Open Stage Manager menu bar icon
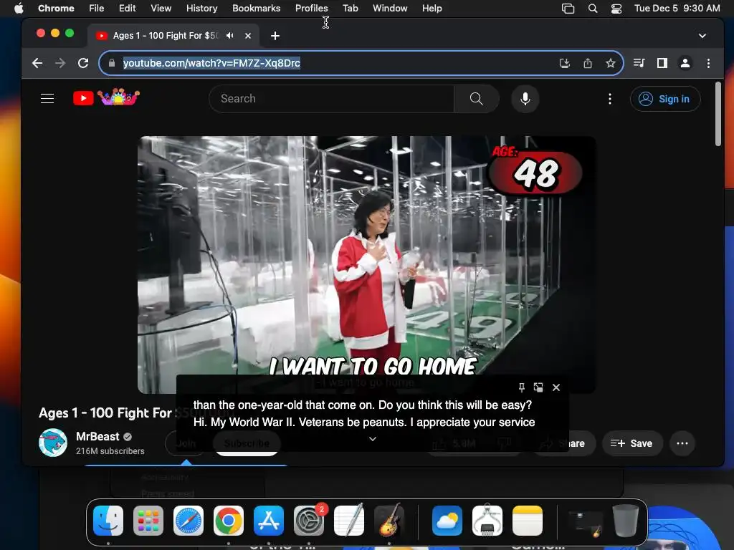This screenshot has height=550, width=734. pyautogui.click(x=568, y=9)
